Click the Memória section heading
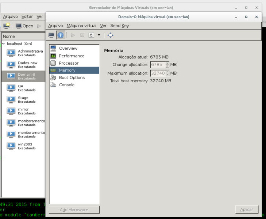This screenshot has width=266, height=219. (x=114, y=50)
